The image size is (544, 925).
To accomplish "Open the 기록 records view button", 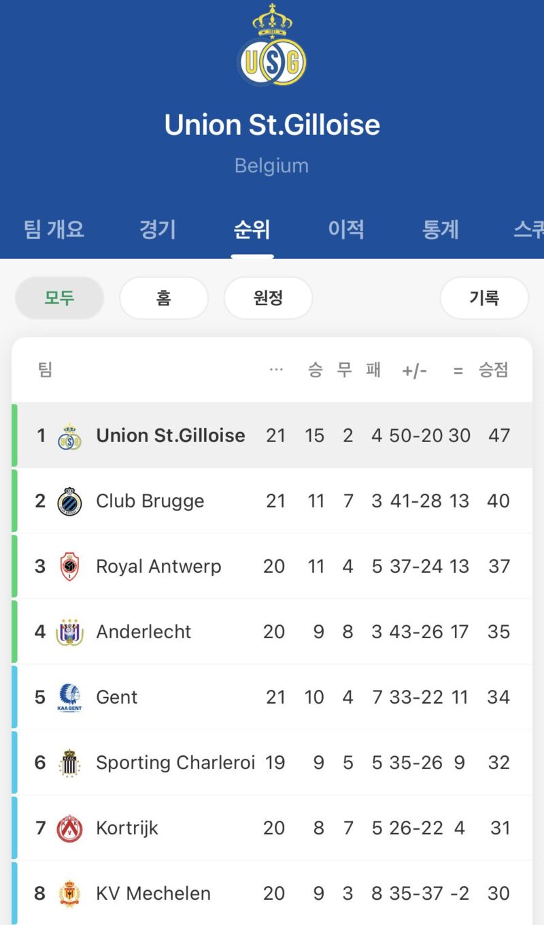I will 484,298.
